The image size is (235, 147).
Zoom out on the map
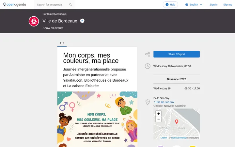click(x=158, y=119)
